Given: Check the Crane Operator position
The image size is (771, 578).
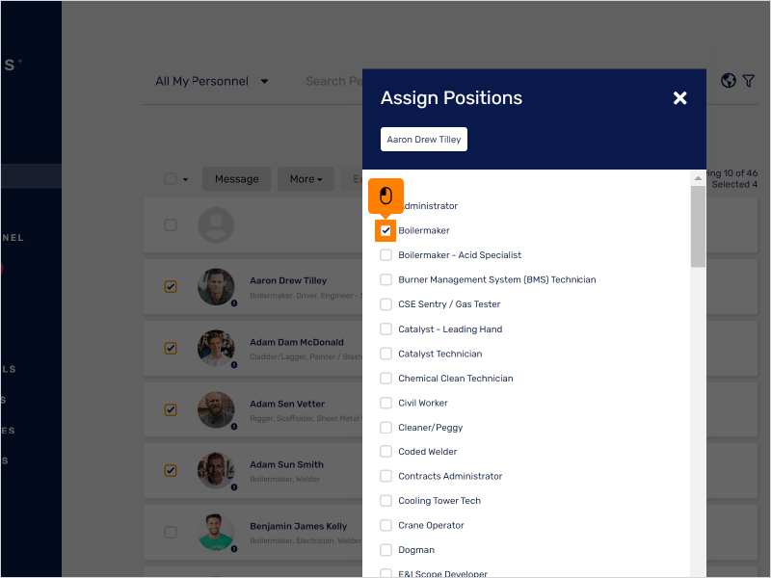Looking at the screenshot, I should point(386,525).
